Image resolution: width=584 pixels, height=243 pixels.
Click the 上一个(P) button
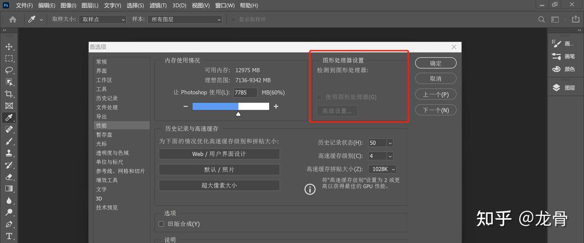(436, 94)
